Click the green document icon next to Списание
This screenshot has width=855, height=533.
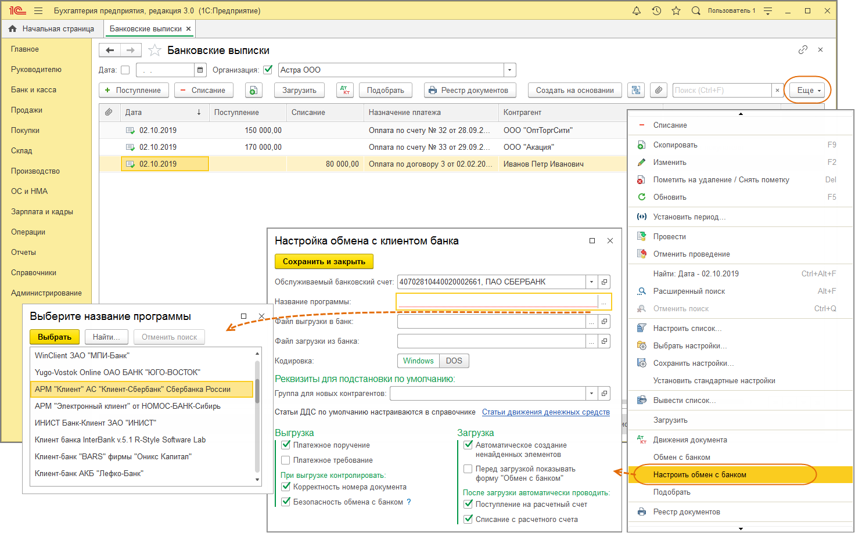pyautogui.click(x=253, y=90)
